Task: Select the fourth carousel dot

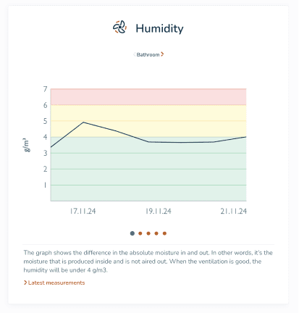Action: 156,233
